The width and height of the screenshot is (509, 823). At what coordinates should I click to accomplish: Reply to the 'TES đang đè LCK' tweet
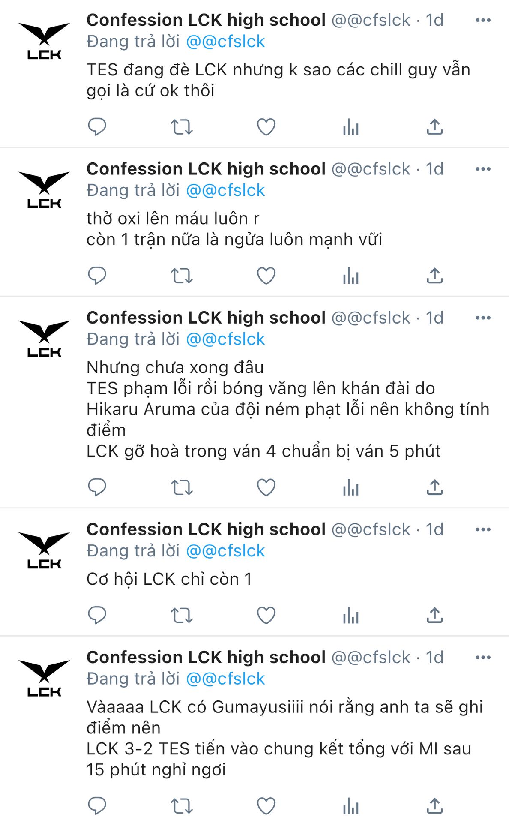pyautogui.click(x=97, y=127)
